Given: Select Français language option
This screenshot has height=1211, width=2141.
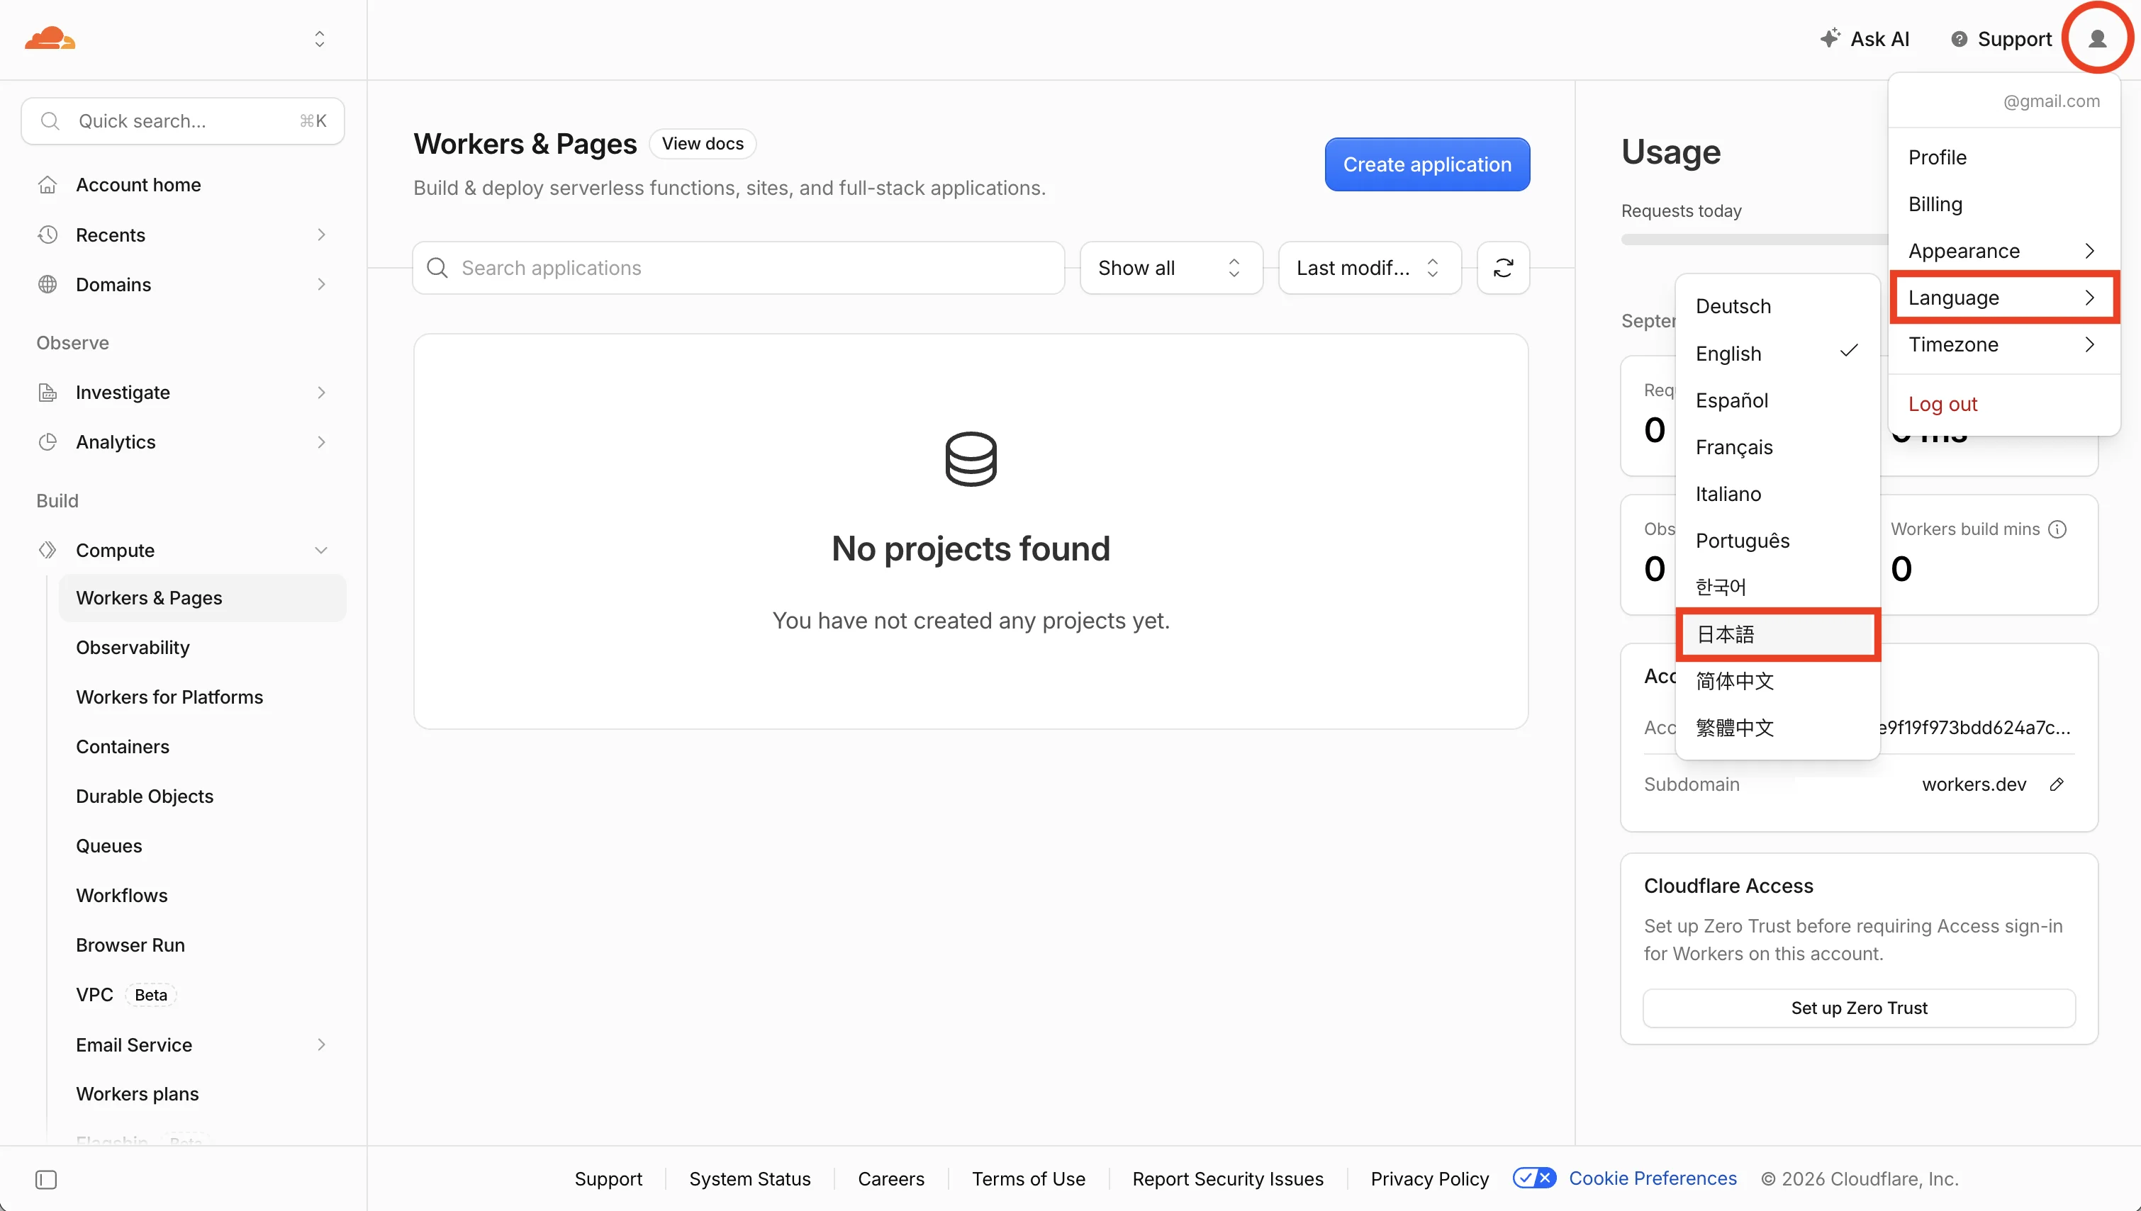Looking at the screenshot, I should [x=1777, y=446].
